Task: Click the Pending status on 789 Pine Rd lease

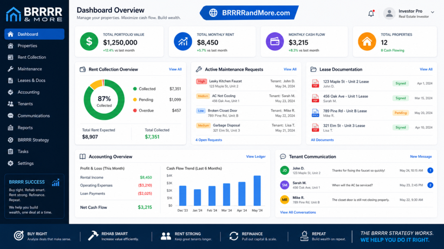Action: [x=400, y=113]
